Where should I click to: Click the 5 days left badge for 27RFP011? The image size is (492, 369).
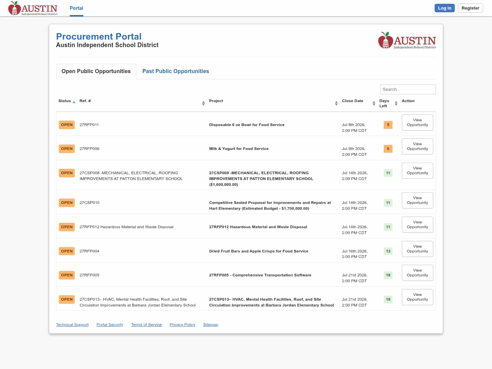[388, 125]
